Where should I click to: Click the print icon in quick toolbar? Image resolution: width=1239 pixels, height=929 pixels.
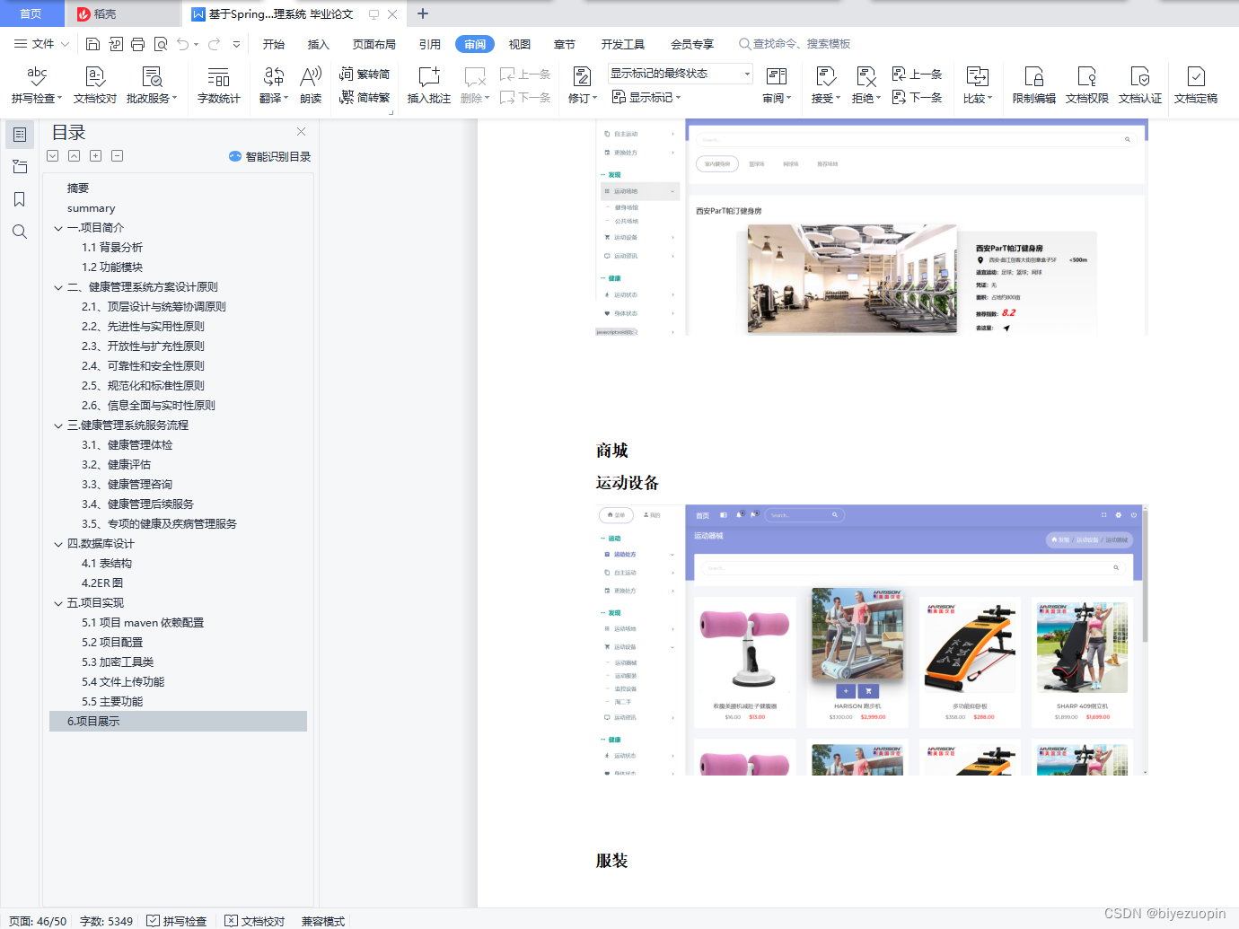pos(137,44)
